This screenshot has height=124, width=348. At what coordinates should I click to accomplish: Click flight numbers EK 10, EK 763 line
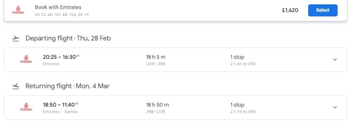[x=62, y=15]
